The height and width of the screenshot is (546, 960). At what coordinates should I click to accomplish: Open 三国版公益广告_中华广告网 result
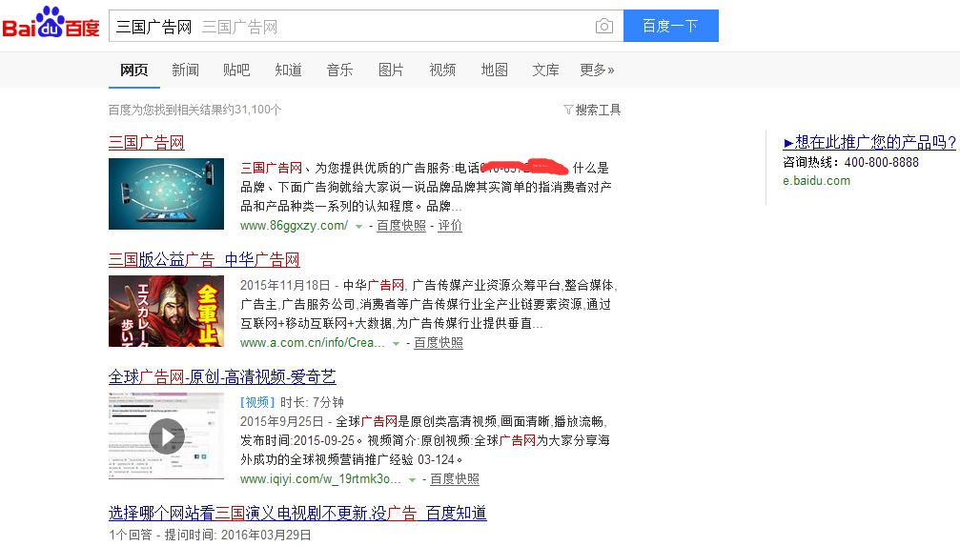[204, 259]
